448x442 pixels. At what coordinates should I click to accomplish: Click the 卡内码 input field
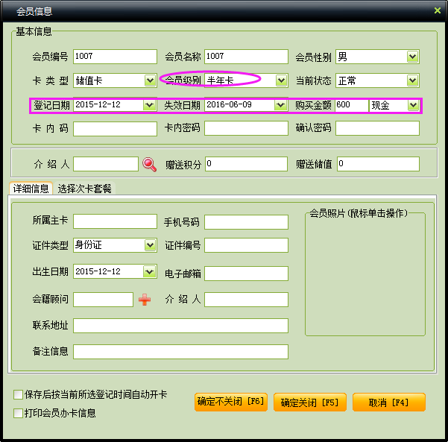pyautogui.click(x=115, y=128)
